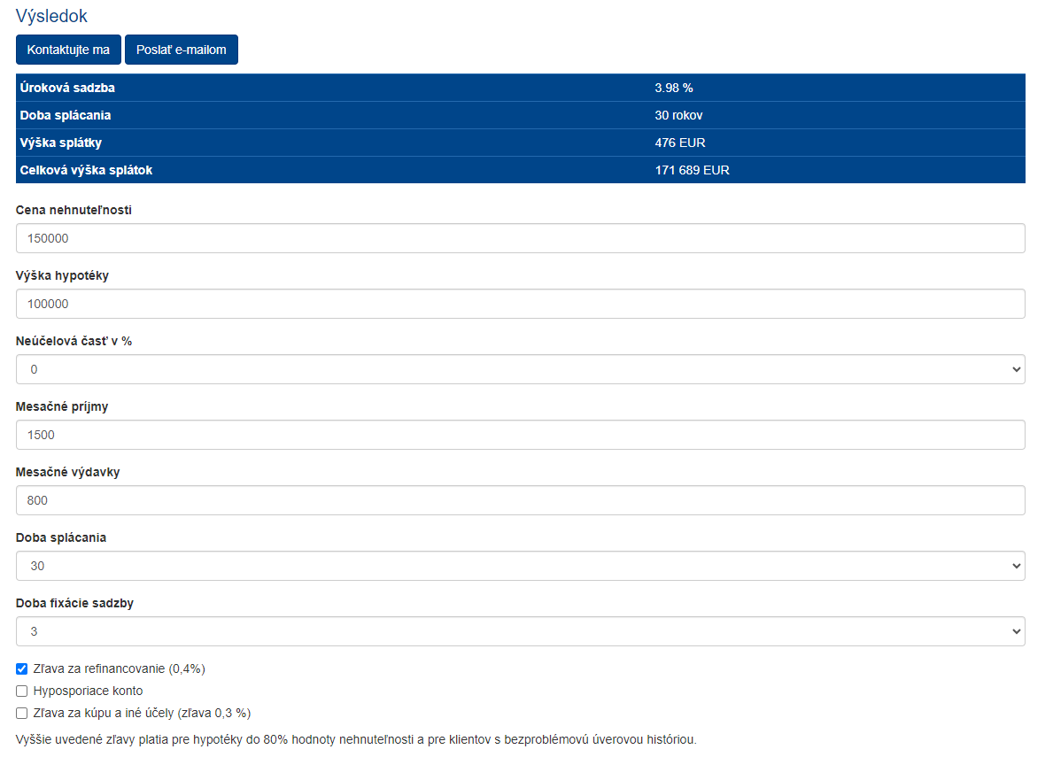The height and width of the screenshot is (757, 1053).
Task: Click the Mesačné výdavky input showing 800
Action: click(520, 500)
